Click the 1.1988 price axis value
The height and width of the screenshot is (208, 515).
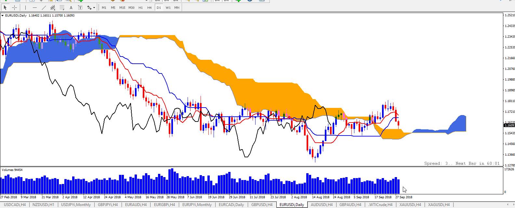[510, 80]
